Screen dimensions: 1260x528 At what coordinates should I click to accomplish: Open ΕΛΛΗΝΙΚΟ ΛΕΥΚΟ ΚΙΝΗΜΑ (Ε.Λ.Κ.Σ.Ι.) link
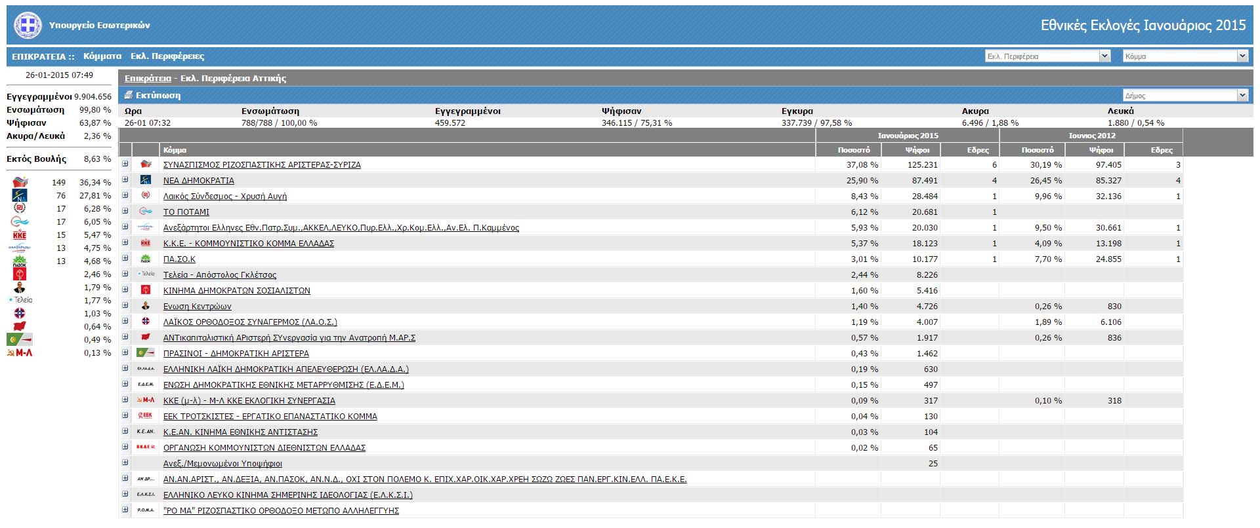(x=288, y=495)
